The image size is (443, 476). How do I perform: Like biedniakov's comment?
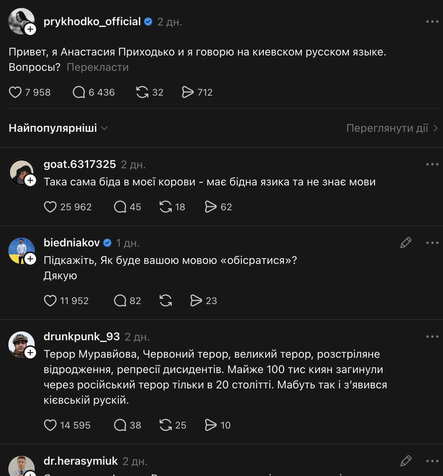(x=50, y=300)
